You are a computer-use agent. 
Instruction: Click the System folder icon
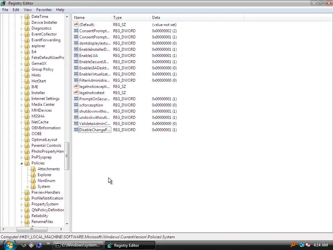point(33,187)
